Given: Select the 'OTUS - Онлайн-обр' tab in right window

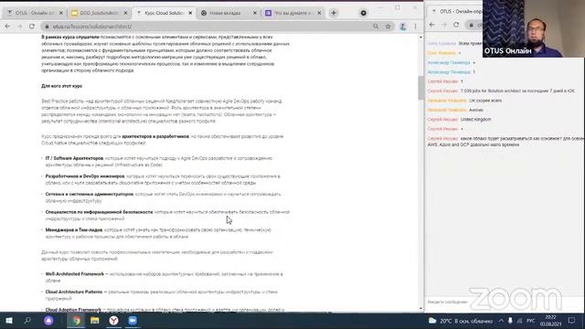Looking at the screenshot, I should (x=456, y=12).
